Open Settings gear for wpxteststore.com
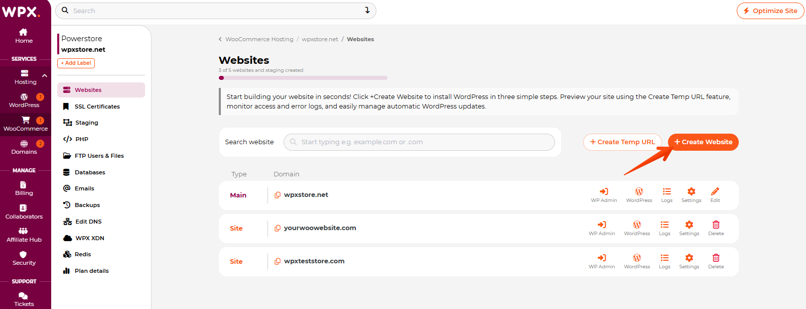This screenshot has height=309, width=806. pos(689,261)
